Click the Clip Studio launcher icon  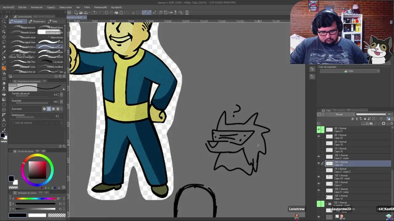click(x=69, y=13)
